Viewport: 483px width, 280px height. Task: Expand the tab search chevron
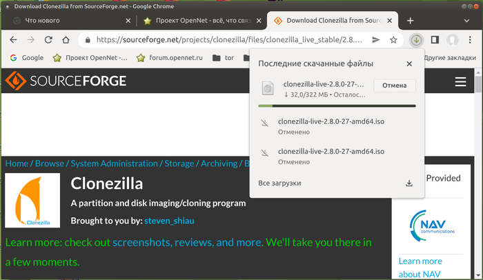tap(466, 21)
